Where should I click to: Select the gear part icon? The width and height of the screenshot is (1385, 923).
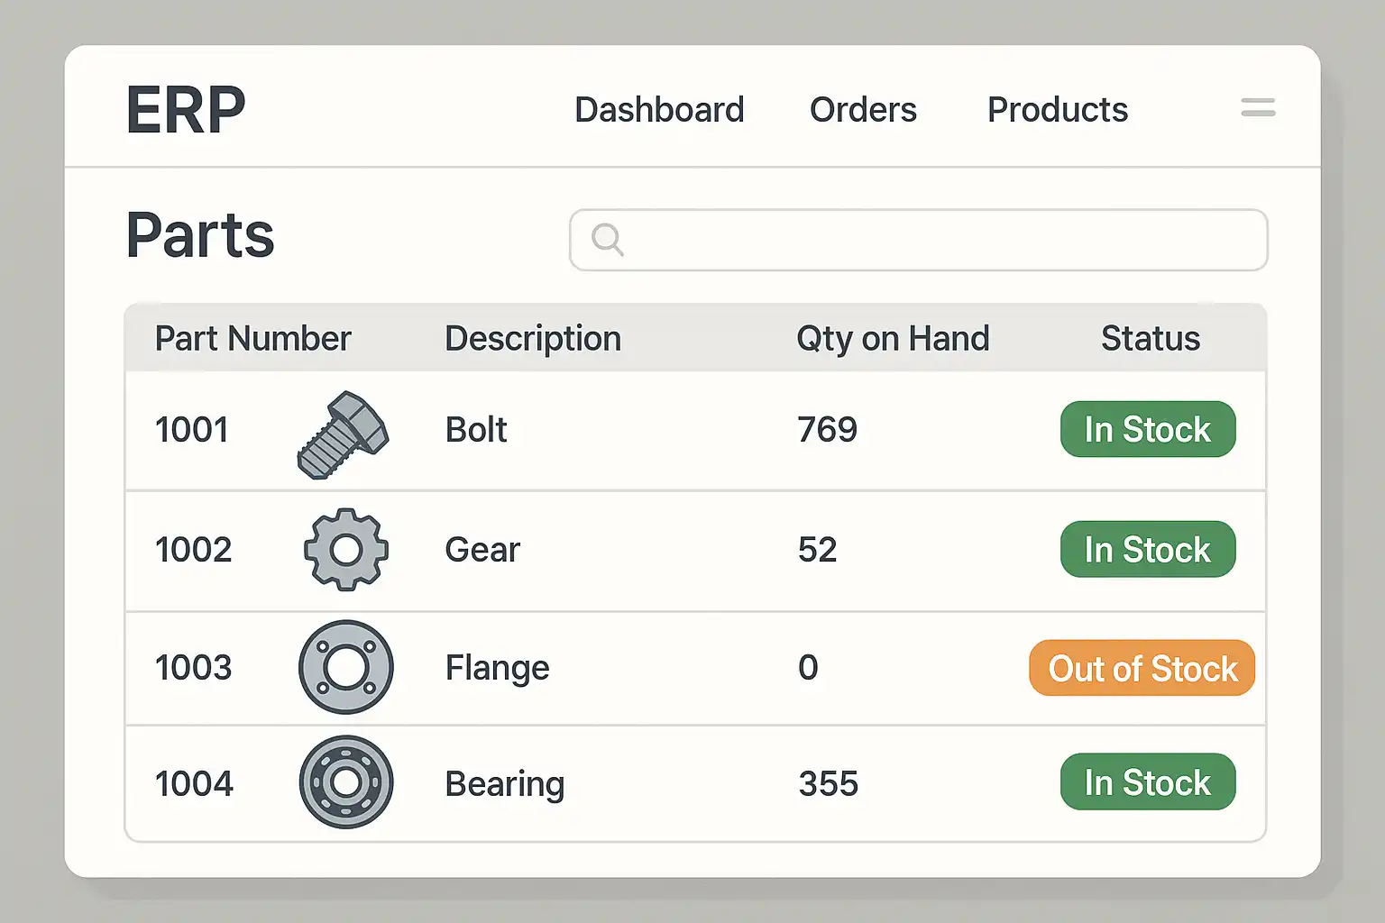[x=346, y=550]
